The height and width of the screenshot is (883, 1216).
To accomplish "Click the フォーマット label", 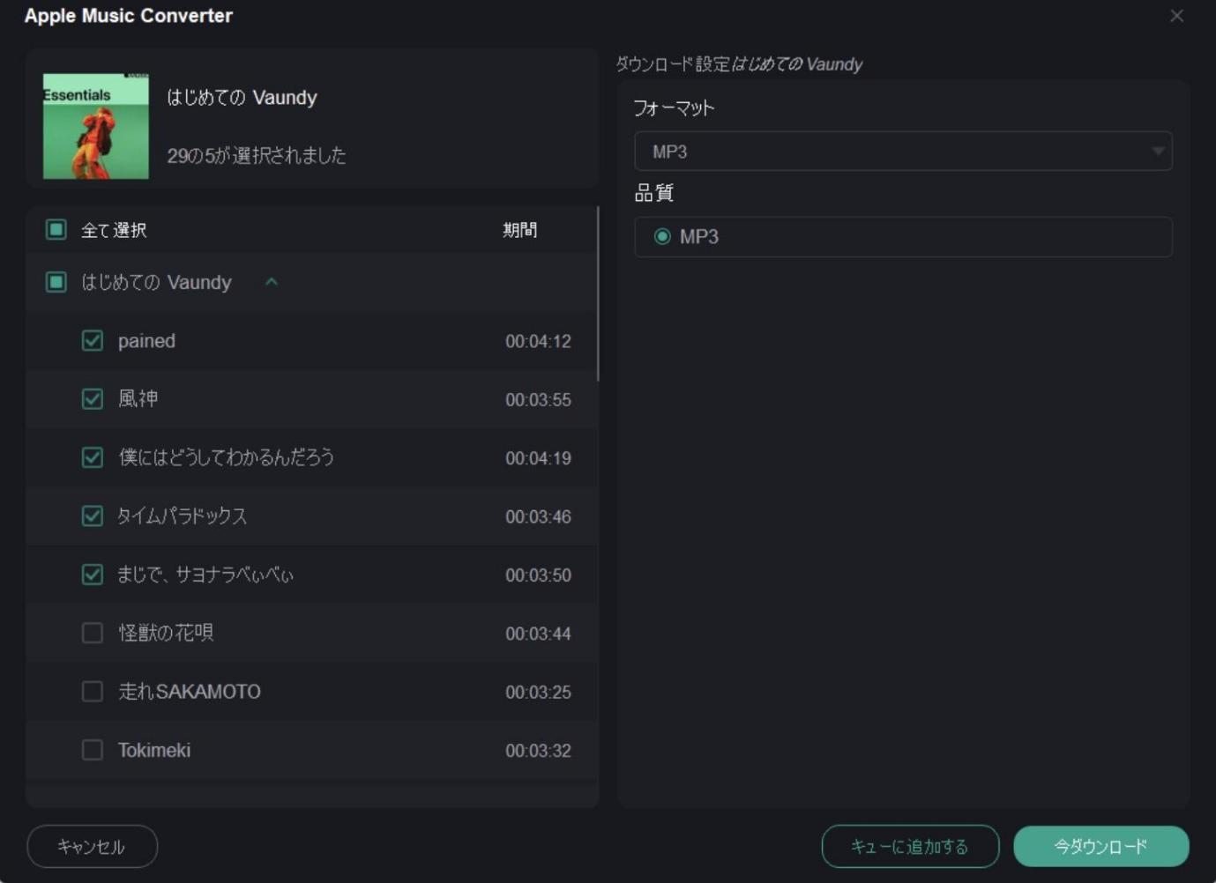I will pyautogui.click(x=674, y=108).
